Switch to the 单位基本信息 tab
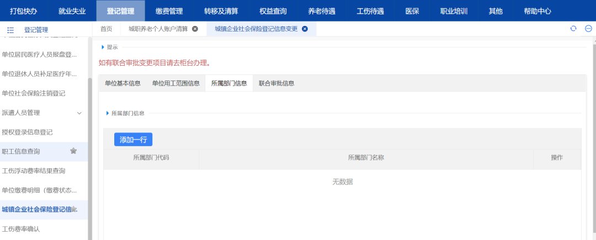This screenshot has height=240, width=596. click(x=123, y=83)
